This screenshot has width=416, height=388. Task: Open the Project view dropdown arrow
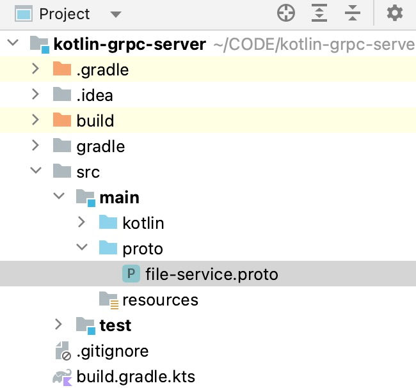point(116,14)
